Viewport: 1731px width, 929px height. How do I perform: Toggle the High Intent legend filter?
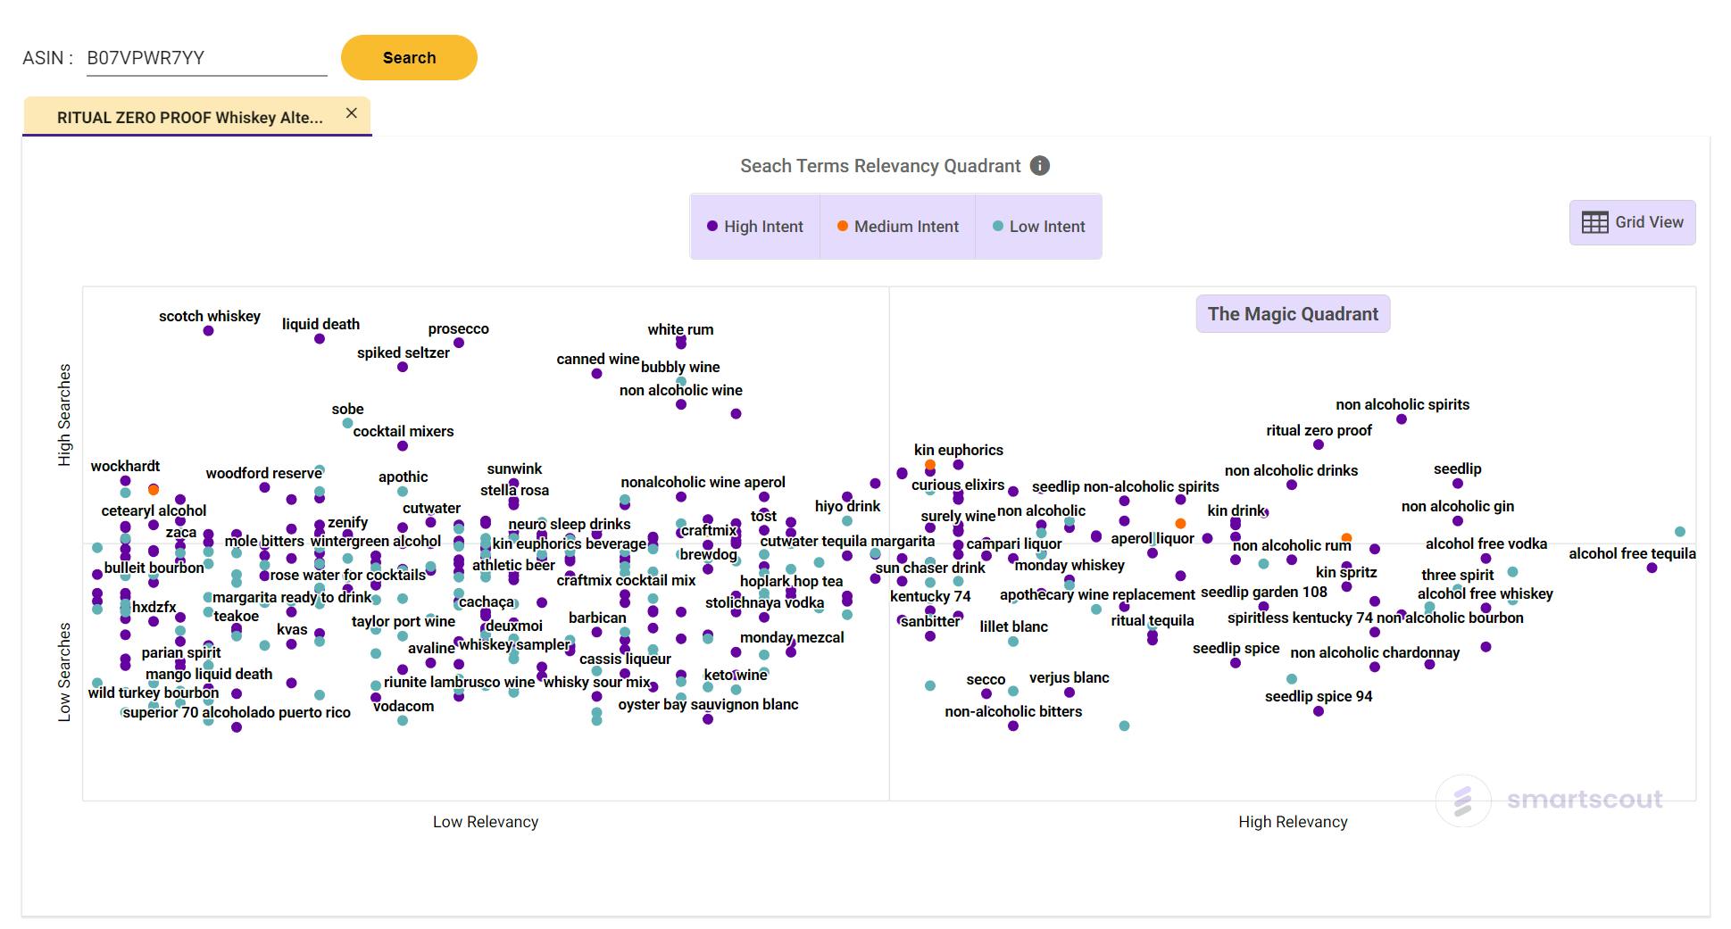tap(755, 227)
